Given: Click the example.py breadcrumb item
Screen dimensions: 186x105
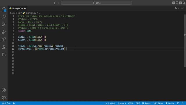Looking at the screenshot, I should tap(30, 13).
